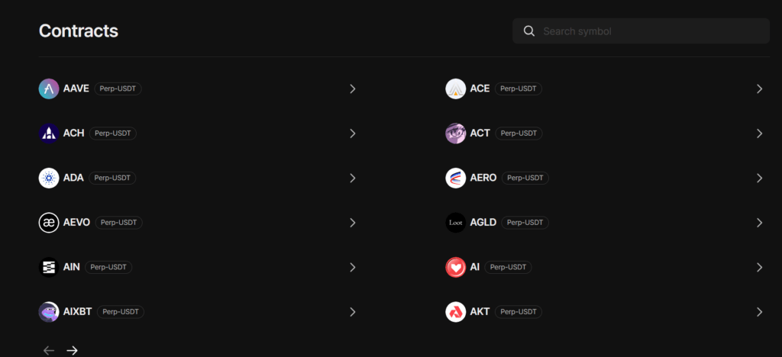Click the ACH coin logo icon
Image resolution: width=782 pixels, height=357 pixels.
click(x=49, y=133)
